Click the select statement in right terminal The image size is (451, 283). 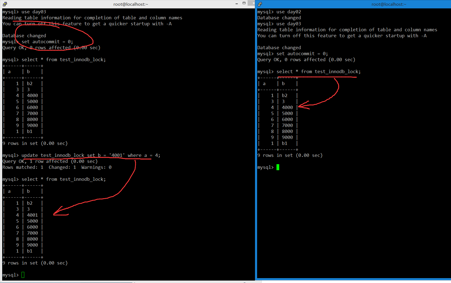coord(318,71)
